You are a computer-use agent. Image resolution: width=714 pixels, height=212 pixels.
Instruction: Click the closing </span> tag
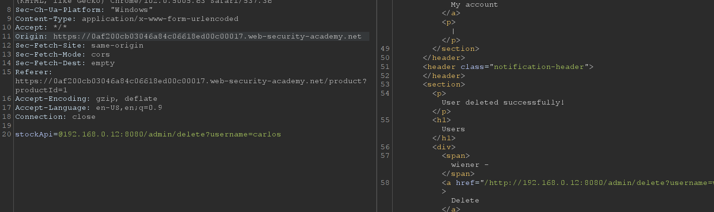pyautogui.click(x=458, y=173)
